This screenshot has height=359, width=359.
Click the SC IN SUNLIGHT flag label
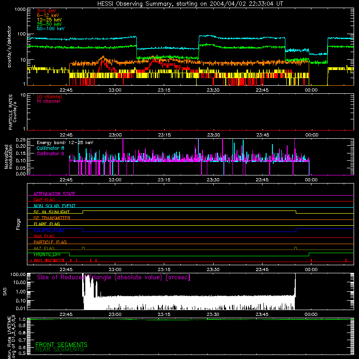click(x=52, y=212)
